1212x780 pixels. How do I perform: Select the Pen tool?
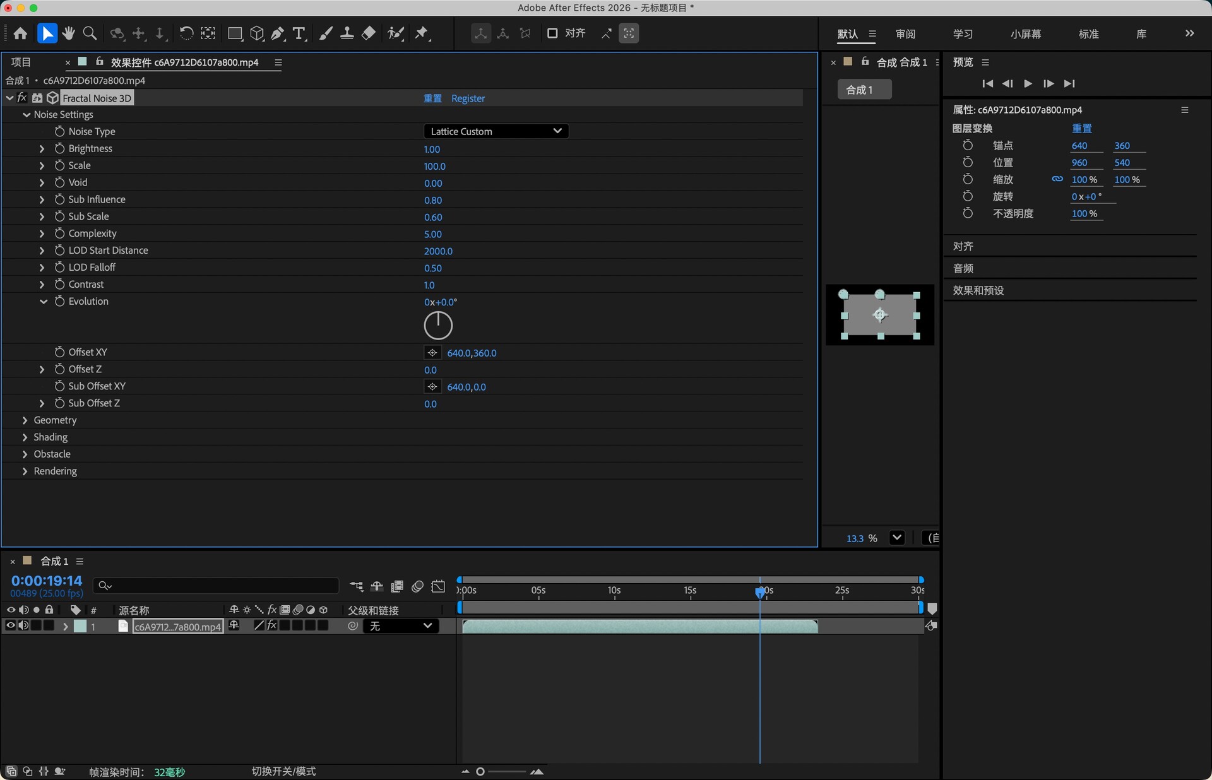click(x=278, y=33)
